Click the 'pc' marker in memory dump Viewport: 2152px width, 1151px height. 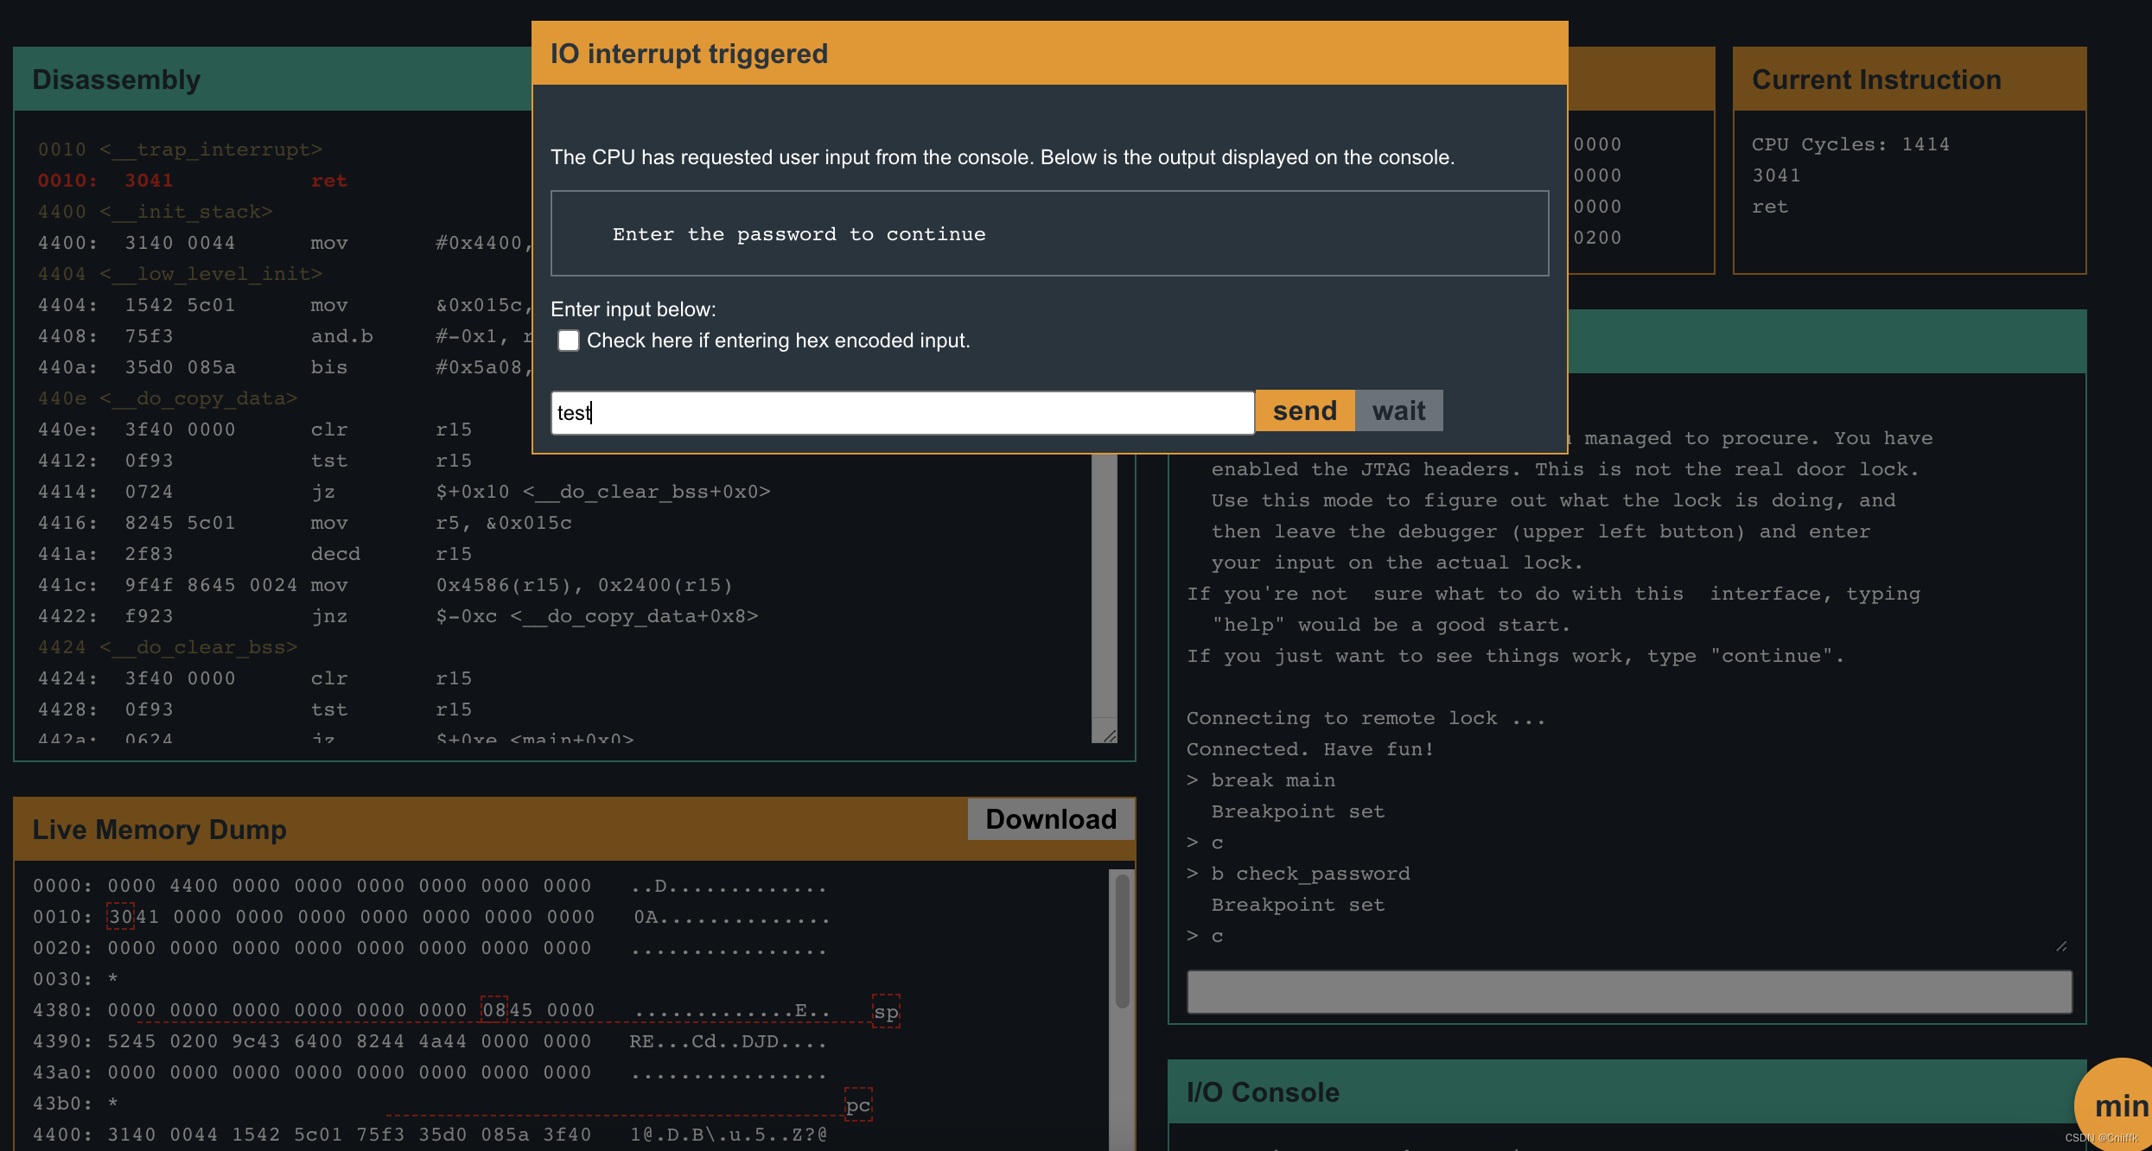click(857, 1105)
